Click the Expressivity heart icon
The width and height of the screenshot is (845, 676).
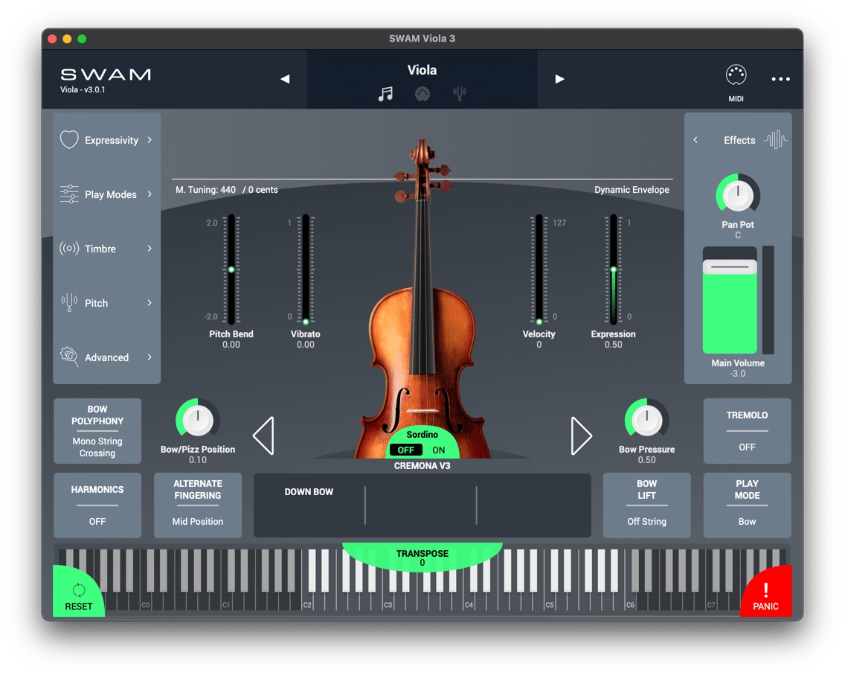[69, 140]
